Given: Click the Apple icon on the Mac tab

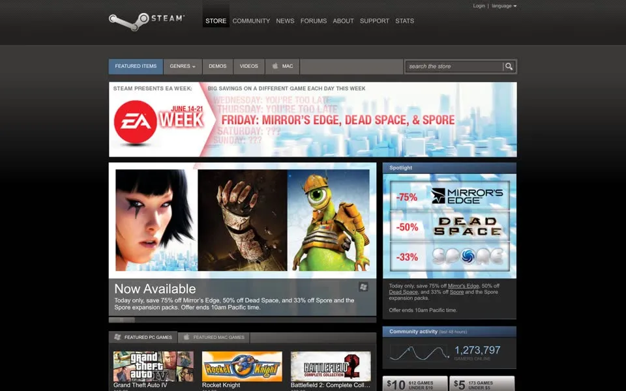Looking at the screenshot, I should coord(275,66).
